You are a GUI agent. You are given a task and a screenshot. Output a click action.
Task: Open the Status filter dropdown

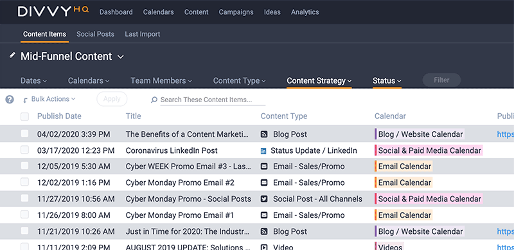387,81
